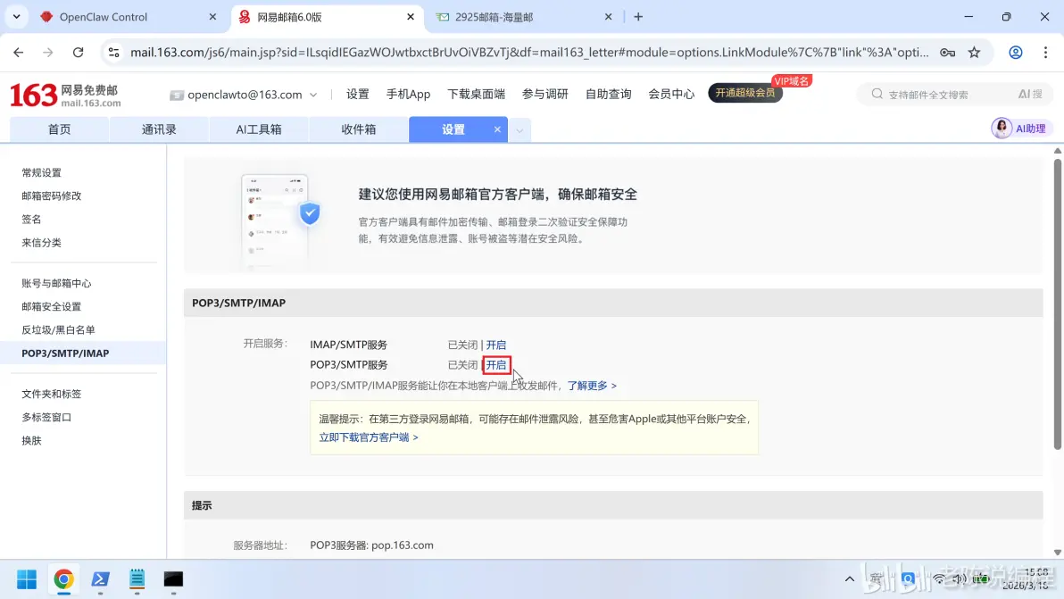Screen dimensions: 1064x599
Task: Open the tab search chevron
Action: click(16, 17)
